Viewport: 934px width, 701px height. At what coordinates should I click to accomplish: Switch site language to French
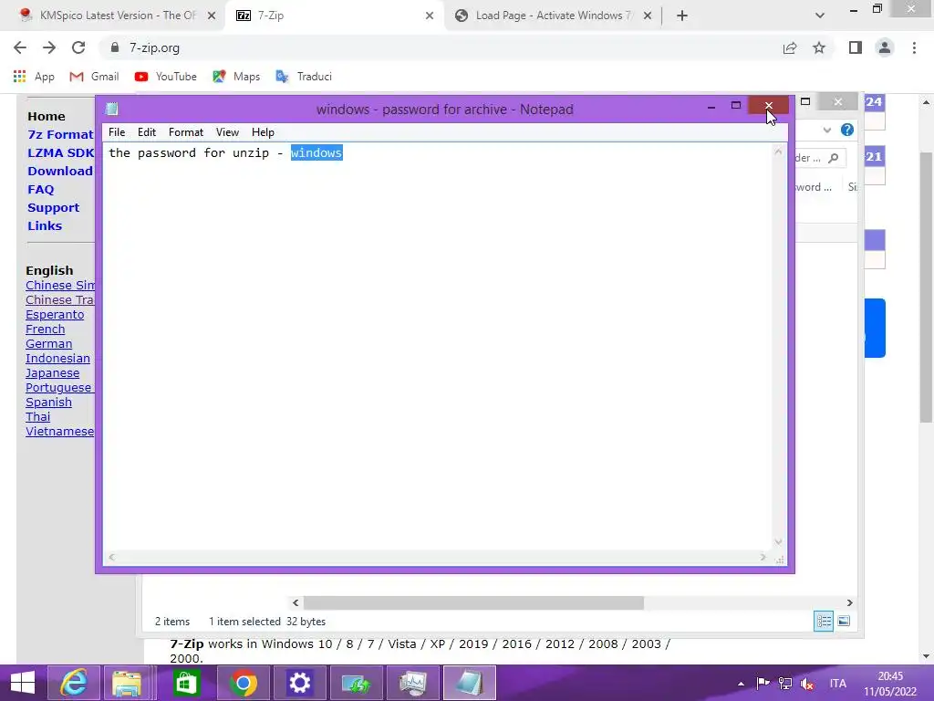click(x=46, y=329)
